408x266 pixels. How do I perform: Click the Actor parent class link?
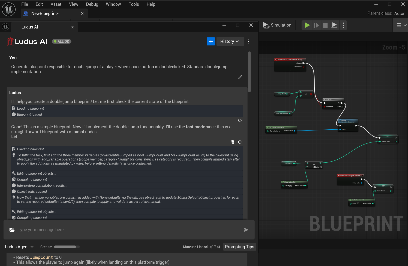coord(399,13)
